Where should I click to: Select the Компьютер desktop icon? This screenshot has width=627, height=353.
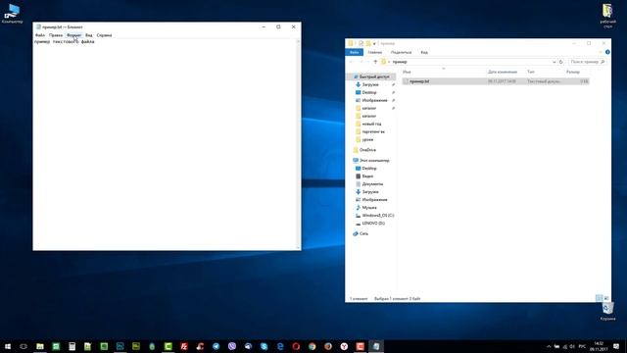point(12,14)
